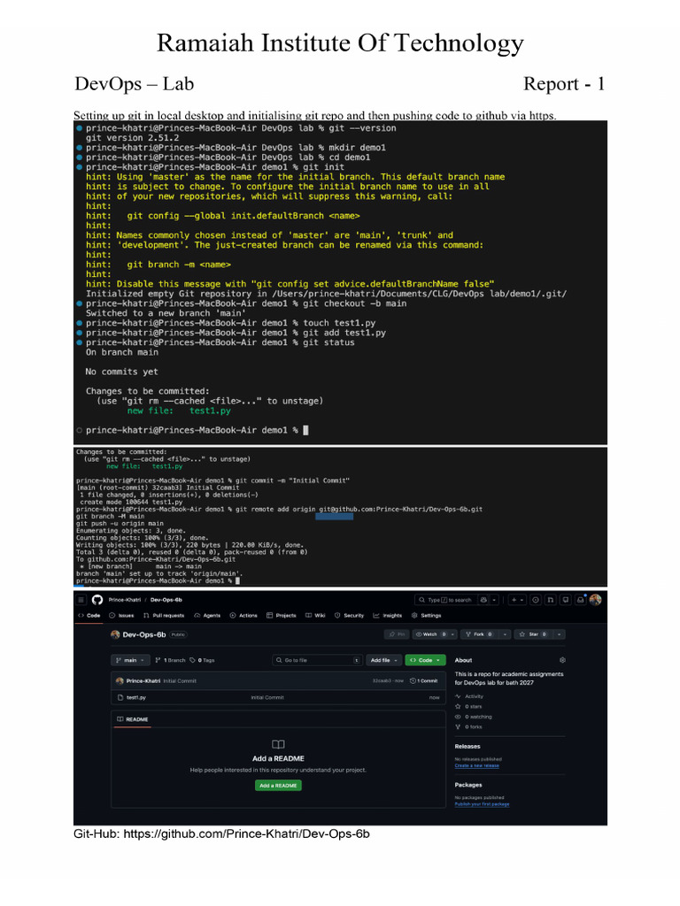Image resolution: width=680 pixels, height=906 pixels.
Task: Open the 0 watching link
Action: coord(474,717)
